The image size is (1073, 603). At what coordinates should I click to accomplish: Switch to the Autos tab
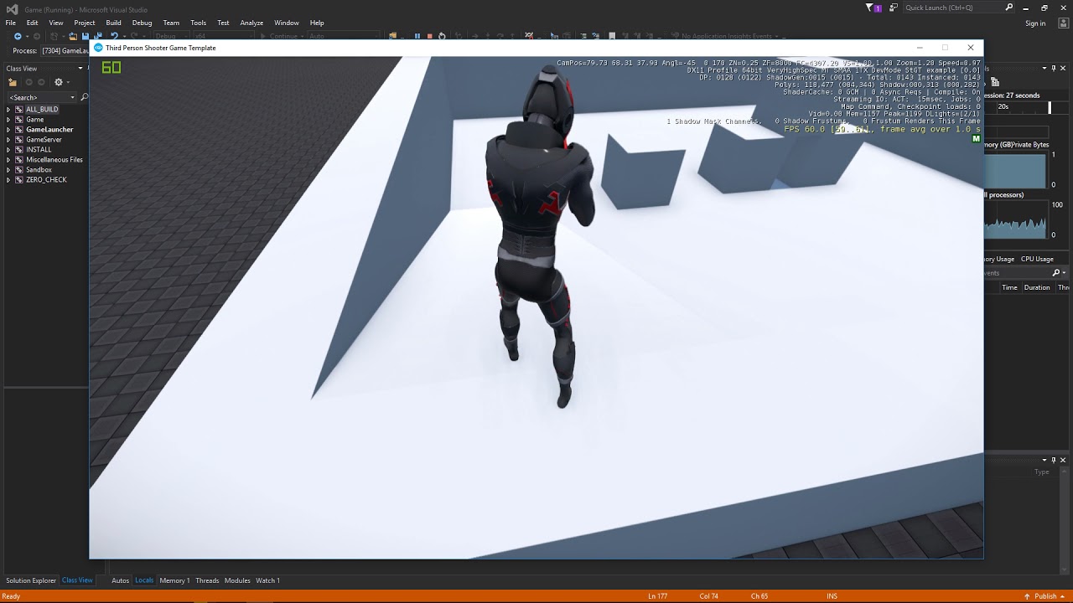click(120, 580)
